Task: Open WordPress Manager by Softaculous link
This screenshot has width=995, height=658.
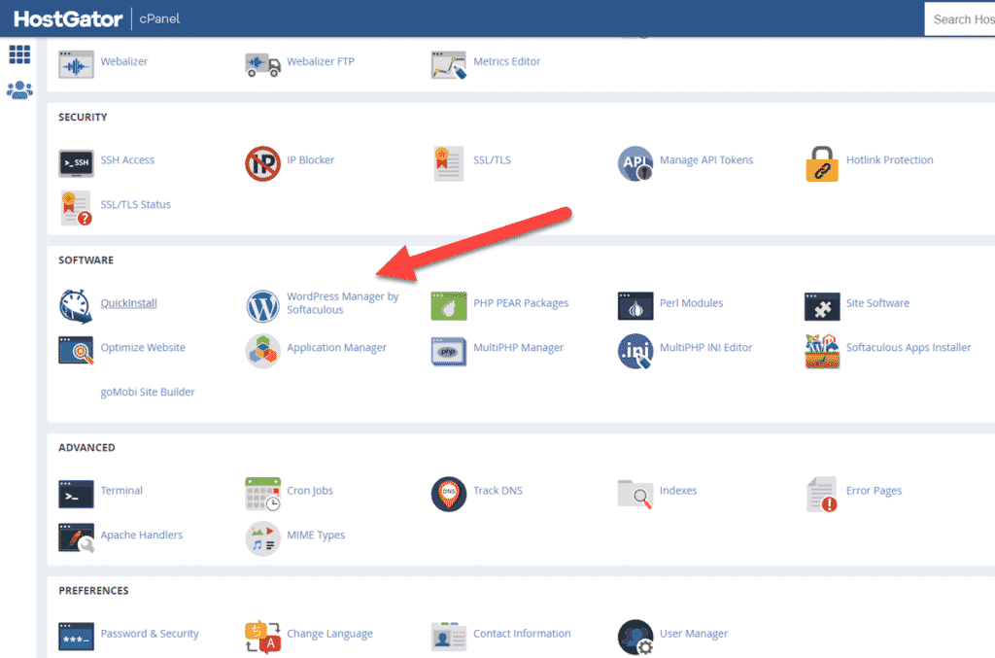Action: point(343,303)
